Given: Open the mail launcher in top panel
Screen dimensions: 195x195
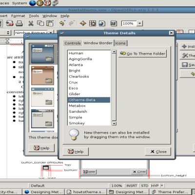Looking at the screenshot, I should [40, 3].
